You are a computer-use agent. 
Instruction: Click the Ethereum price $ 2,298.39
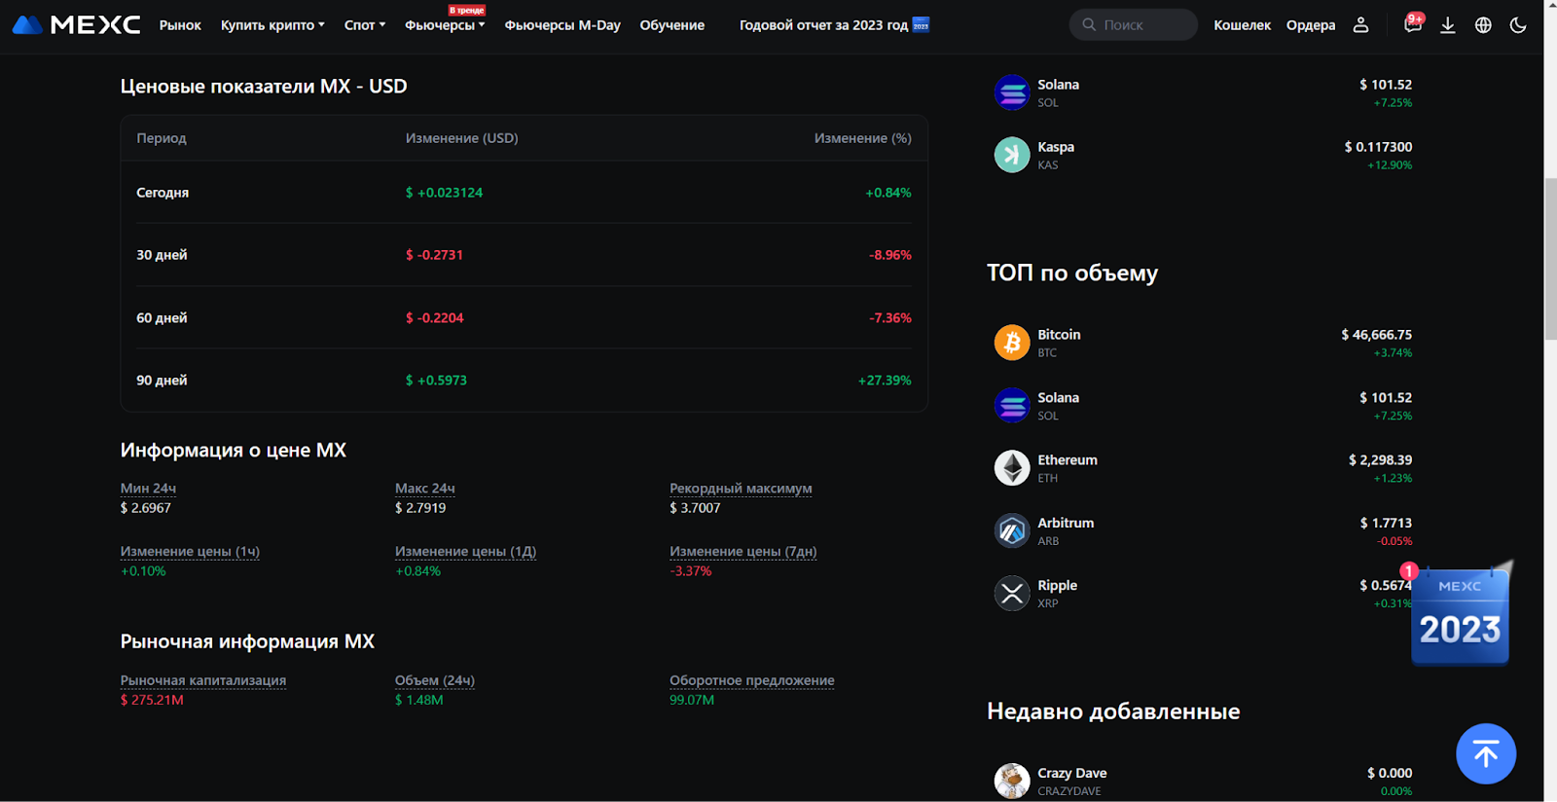(1380, 460)
